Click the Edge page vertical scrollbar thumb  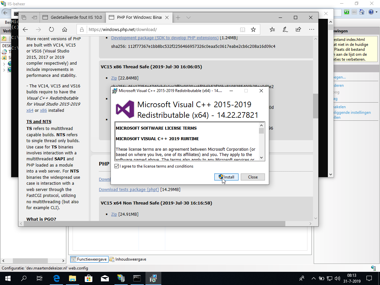coord(316,106)
